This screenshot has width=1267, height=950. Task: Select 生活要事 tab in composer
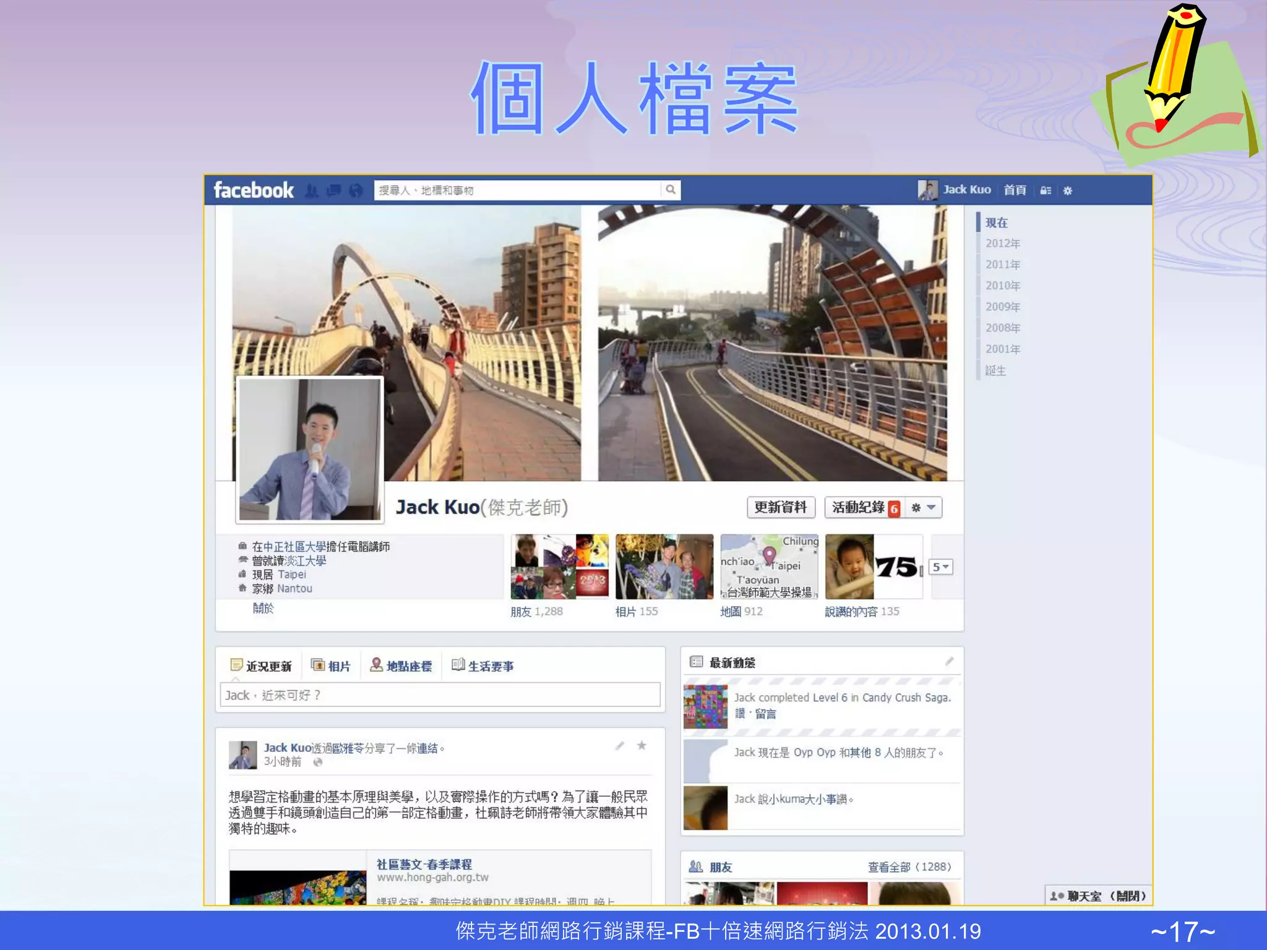pos(483,666)
